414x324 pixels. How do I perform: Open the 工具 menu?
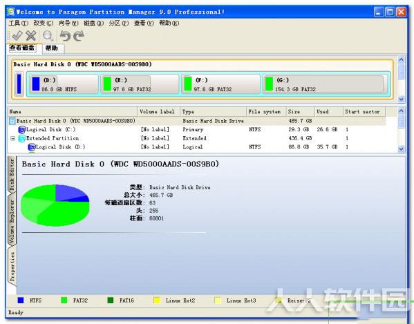coord(18,23)
